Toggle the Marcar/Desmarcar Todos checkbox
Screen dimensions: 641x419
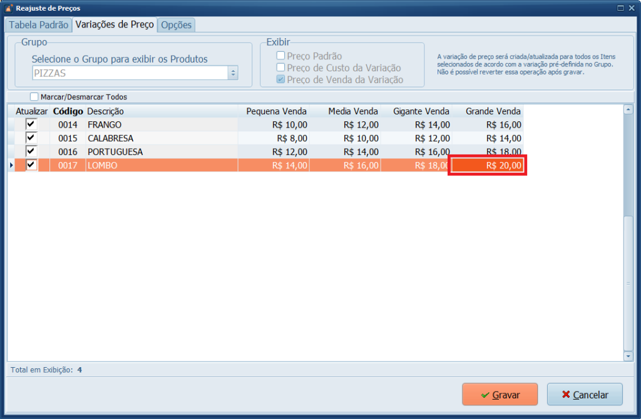pos(34,97)
